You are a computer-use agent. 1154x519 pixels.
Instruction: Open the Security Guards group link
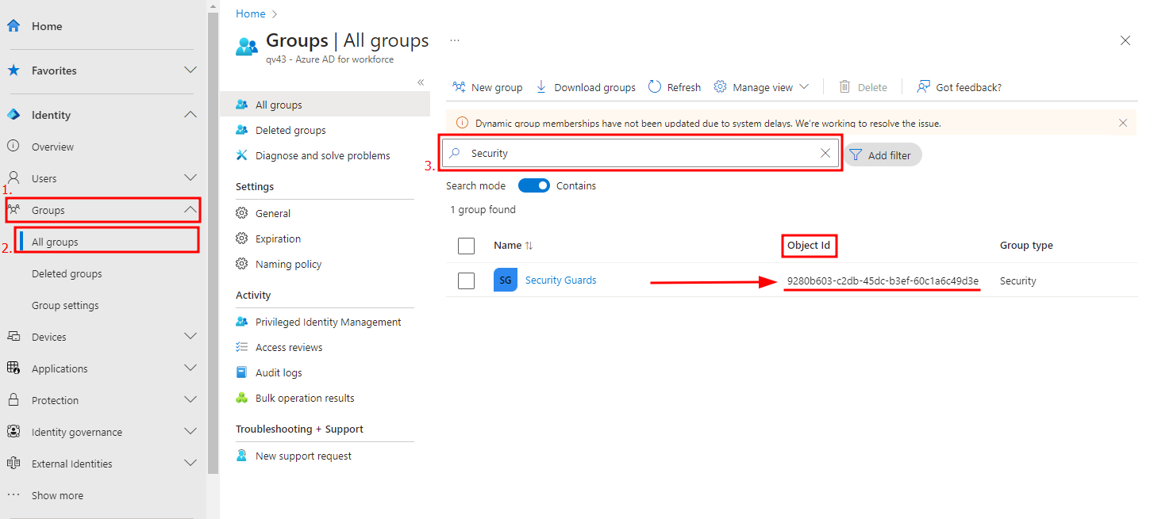560,280
